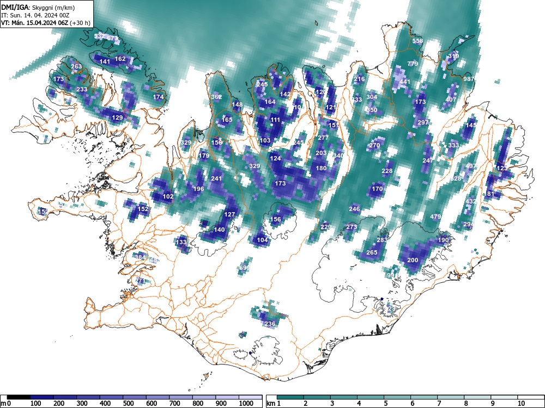The image size is (545, 408).
Task: Pick the mid teal swatch between km 5 and 6
Action: coord(397,397)
